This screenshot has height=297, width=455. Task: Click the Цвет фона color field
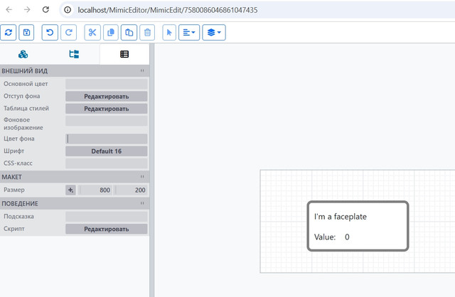[x=106, y=139]
